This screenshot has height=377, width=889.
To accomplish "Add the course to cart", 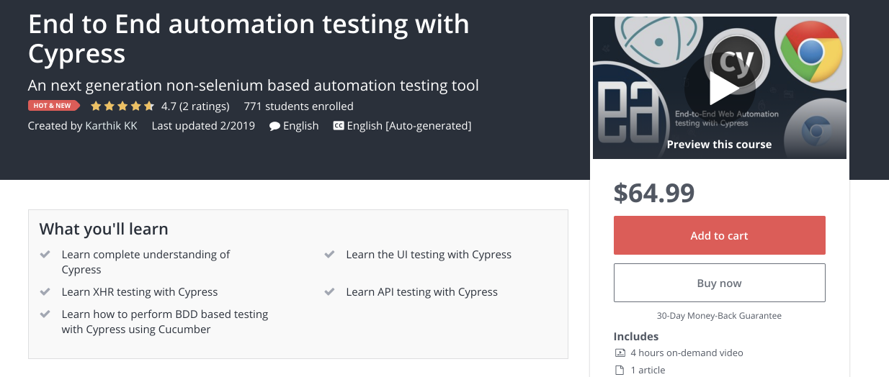I will click(x=719, y=235).
